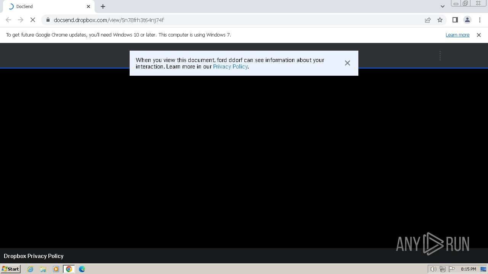Image resolution: width=488 pixels, height=274 pixels.
Task: Open the Privacy Policy link in banner
Action: (x=230, y=67)
